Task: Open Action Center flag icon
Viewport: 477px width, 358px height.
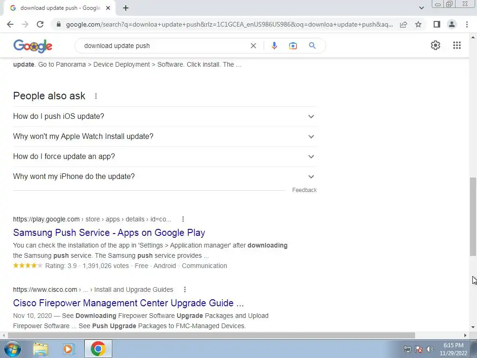Action: click(x=419, y=349)
